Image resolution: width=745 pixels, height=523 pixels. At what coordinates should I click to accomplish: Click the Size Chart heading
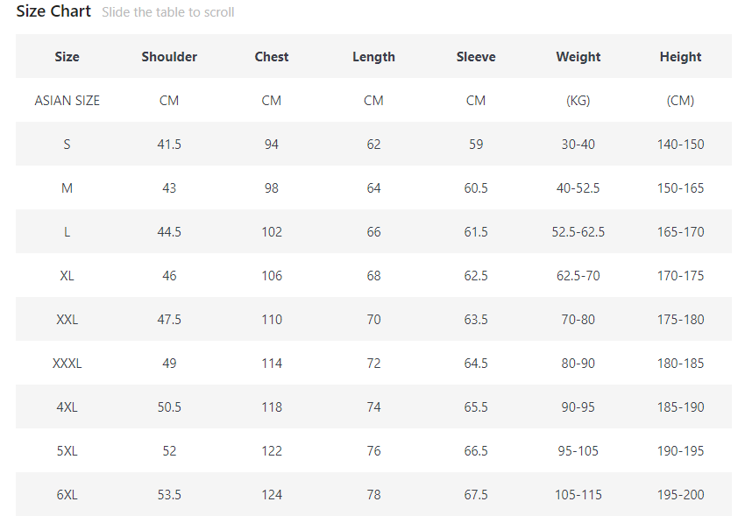53,11
